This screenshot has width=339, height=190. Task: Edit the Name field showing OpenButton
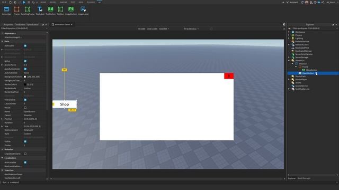click(x=34, y=111)
